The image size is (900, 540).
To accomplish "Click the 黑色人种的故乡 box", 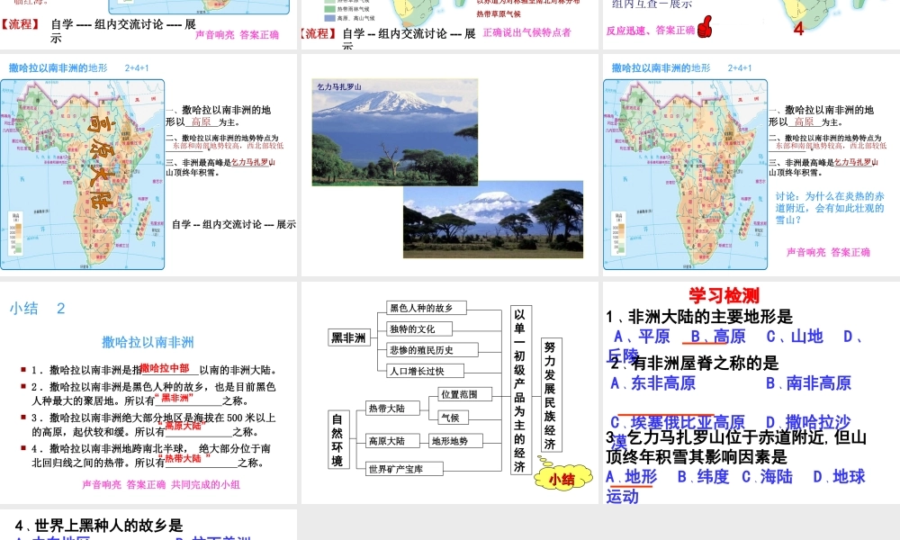I will [426, 308].
